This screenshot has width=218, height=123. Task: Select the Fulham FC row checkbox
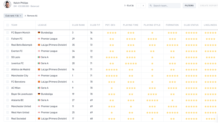(x=8, y=39)
